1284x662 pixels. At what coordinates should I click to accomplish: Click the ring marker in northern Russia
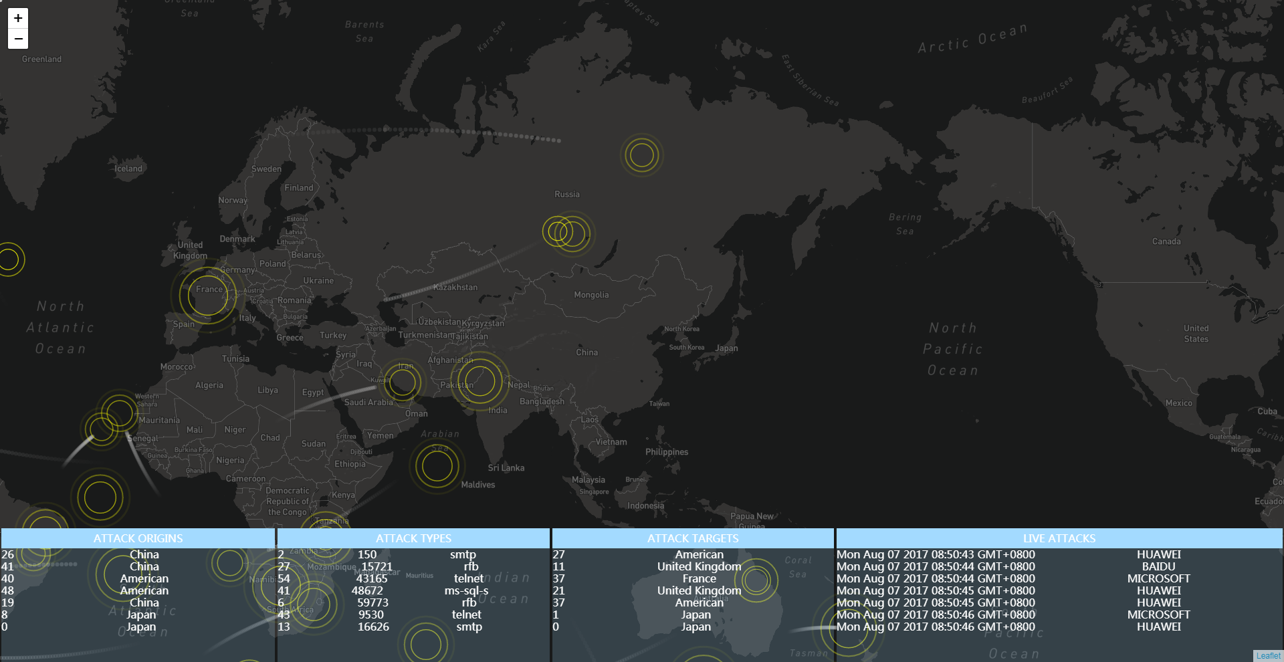(x=642, y=155)
